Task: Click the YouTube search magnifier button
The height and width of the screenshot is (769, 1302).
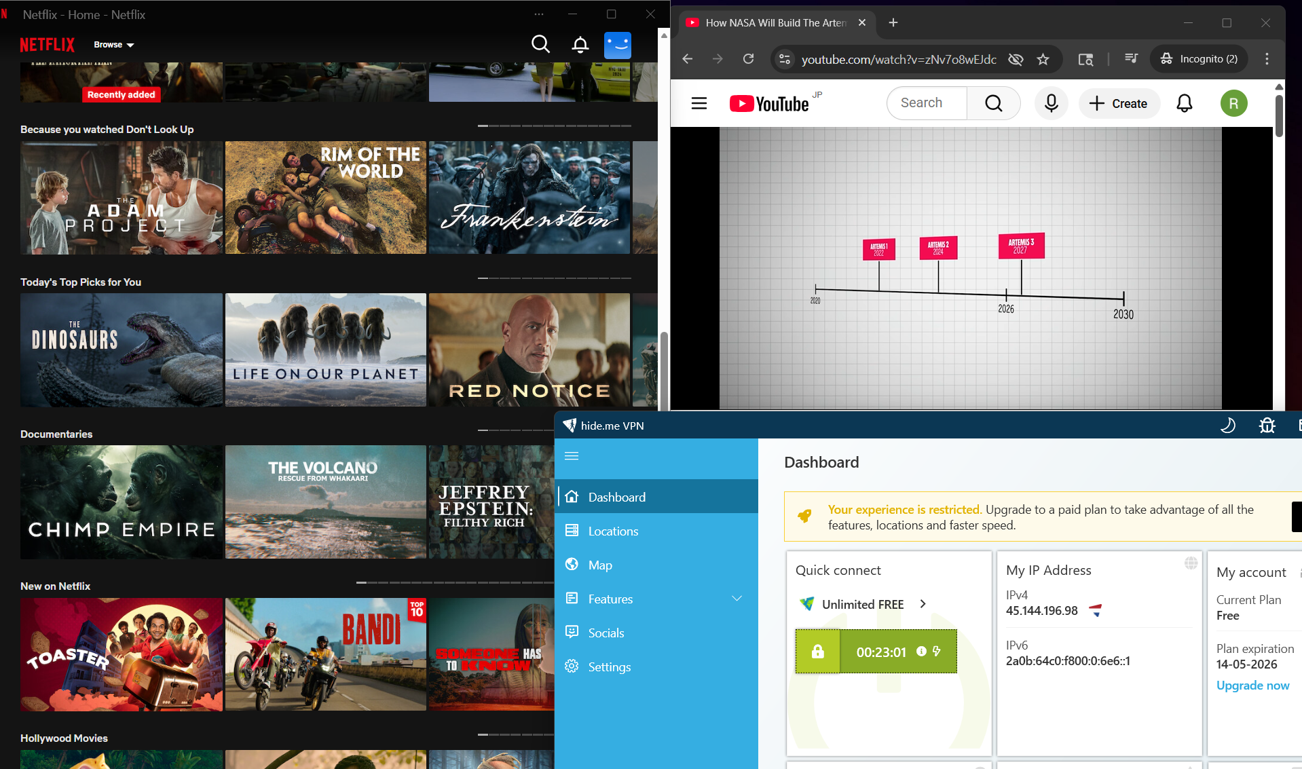Action: pos(994,103)
